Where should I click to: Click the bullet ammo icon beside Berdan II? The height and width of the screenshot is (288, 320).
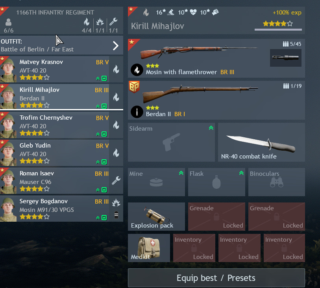[137, 112]
